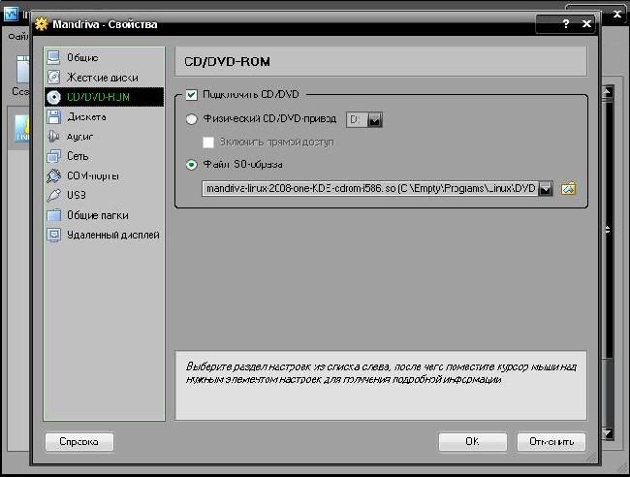Viewport: 630px width, 477px height.
Task: Click the ? help button in title bar
Action: [566, 24]
